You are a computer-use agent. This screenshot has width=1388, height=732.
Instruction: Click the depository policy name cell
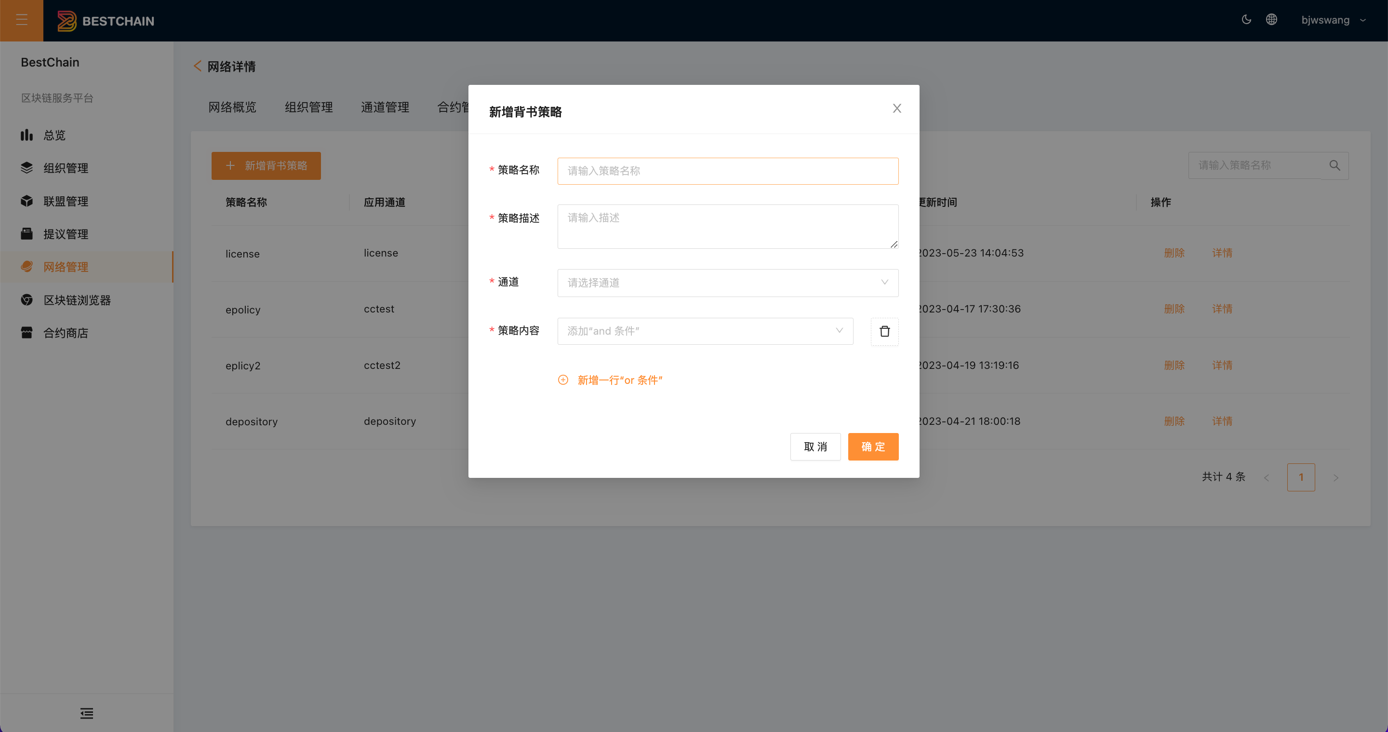point(252,421)
